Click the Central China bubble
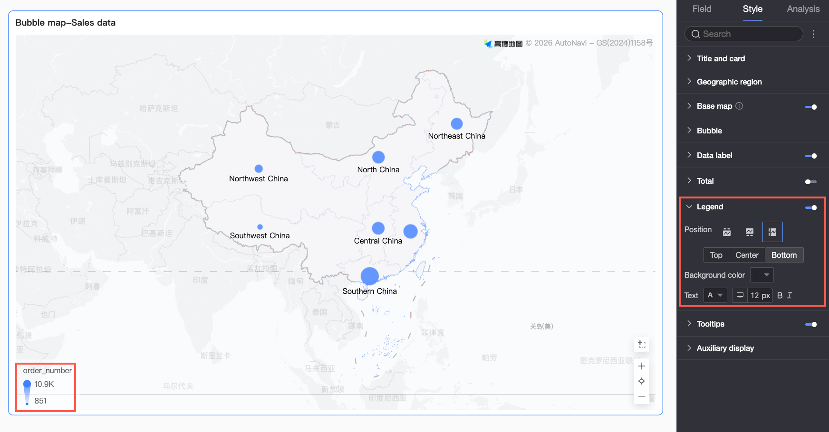The height and width of the screenshot is (432, 829). (378, 228)
